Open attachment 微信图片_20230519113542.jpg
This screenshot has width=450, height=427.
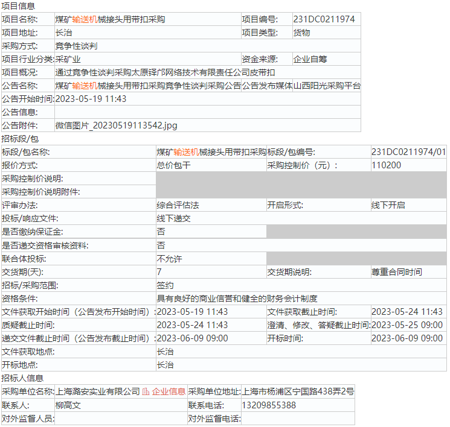coord(116,125)
